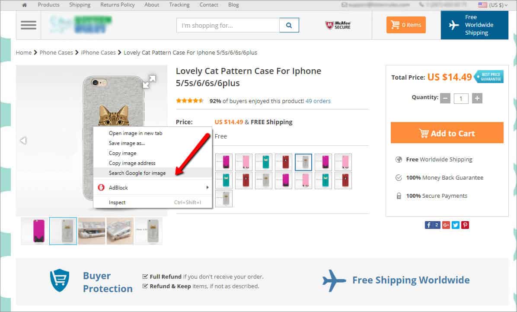Open the hamburger navigation menu
This screenshot has width=517, height=312.
(28, 25)
